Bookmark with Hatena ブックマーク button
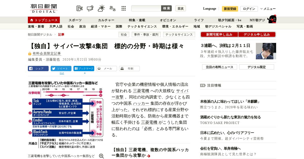Screen dimensions: 304x159 (84, 68)
